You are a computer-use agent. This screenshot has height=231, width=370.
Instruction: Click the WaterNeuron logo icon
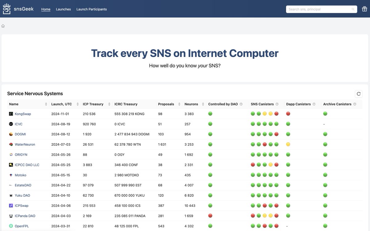tap(11, 144)
